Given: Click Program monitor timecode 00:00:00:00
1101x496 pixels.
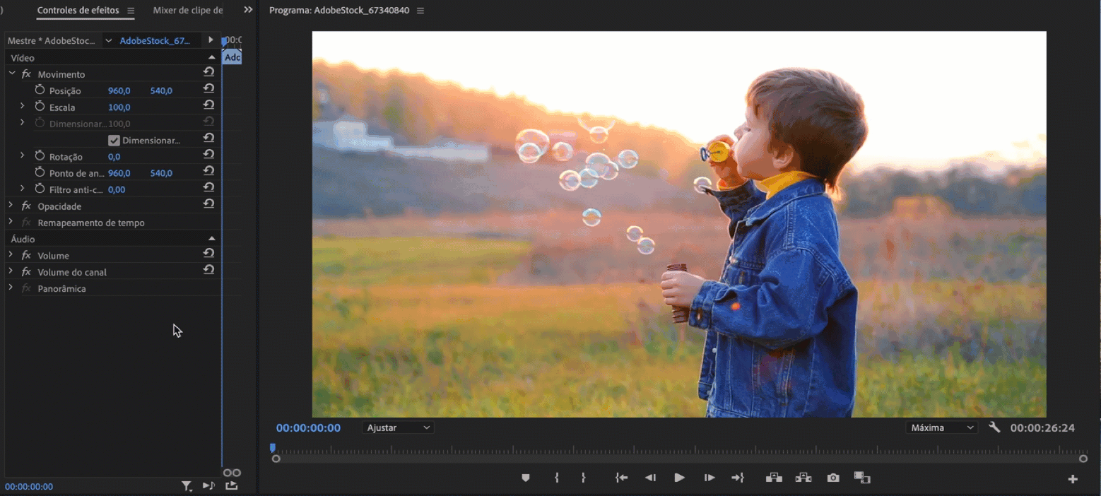Looking at the screenshot, I should 308,427.
